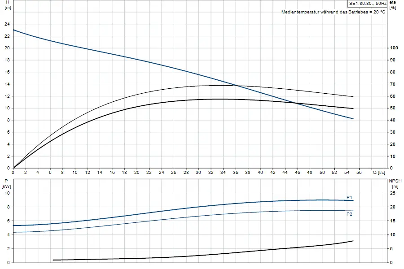Click the 36 tick on the Q axis
Viewport: 404px width, 269px height.
[x=236, y=173]
